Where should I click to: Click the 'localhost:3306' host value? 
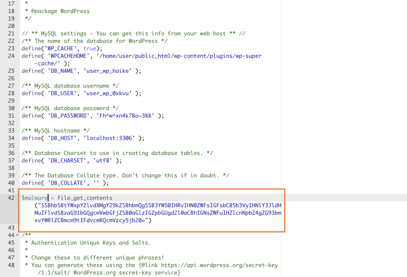click(109, 138)
